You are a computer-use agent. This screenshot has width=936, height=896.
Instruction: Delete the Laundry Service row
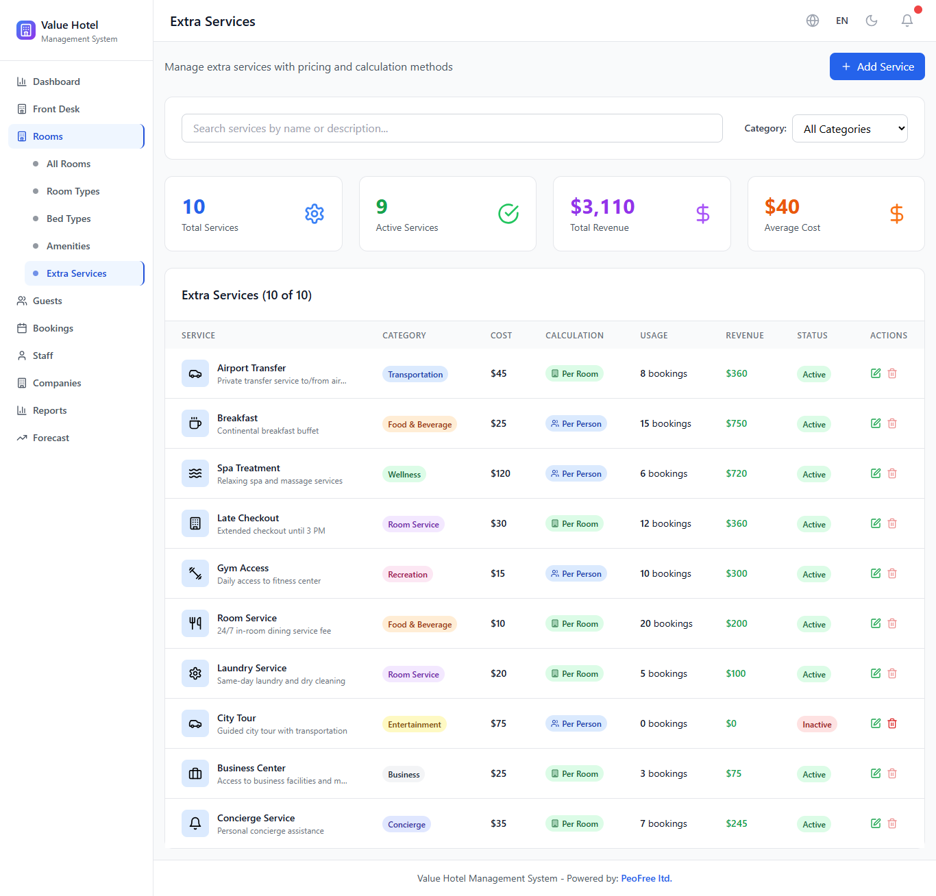click(892, 673)
